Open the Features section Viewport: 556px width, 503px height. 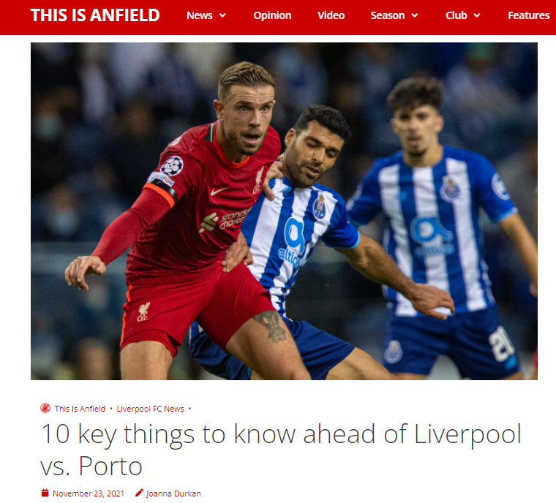click(x=528, y=15)
